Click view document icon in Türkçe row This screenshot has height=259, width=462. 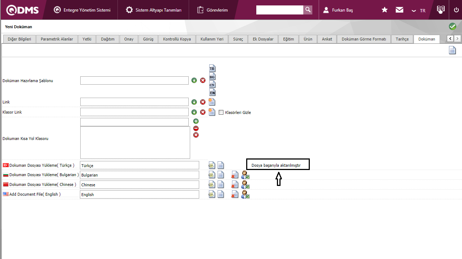pos(221,165)
